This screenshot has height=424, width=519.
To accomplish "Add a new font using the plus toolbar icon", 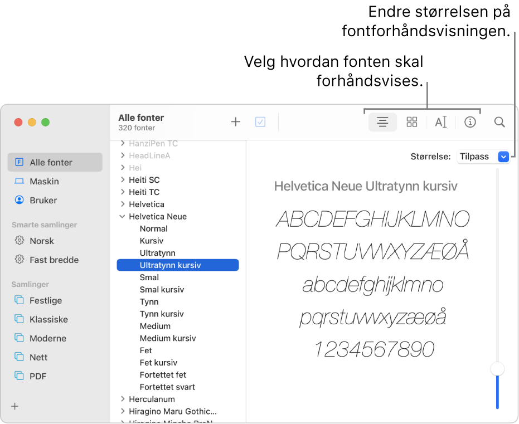I will (235, 121).
